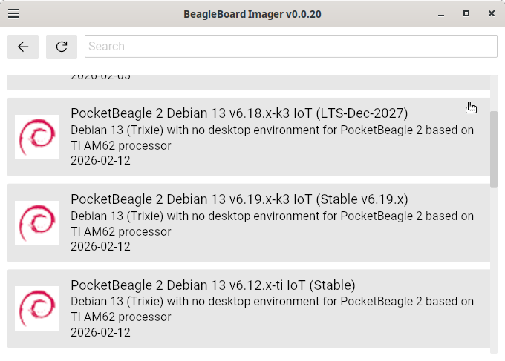Open the hamburger menu in title bar
505x361 pixels.
13,13
